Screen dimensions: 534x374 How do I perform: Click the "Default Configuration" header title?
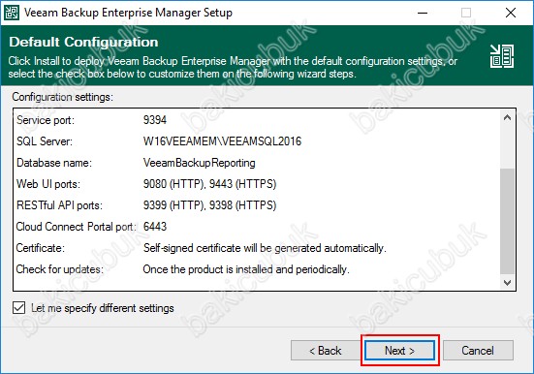coord(83,42)
